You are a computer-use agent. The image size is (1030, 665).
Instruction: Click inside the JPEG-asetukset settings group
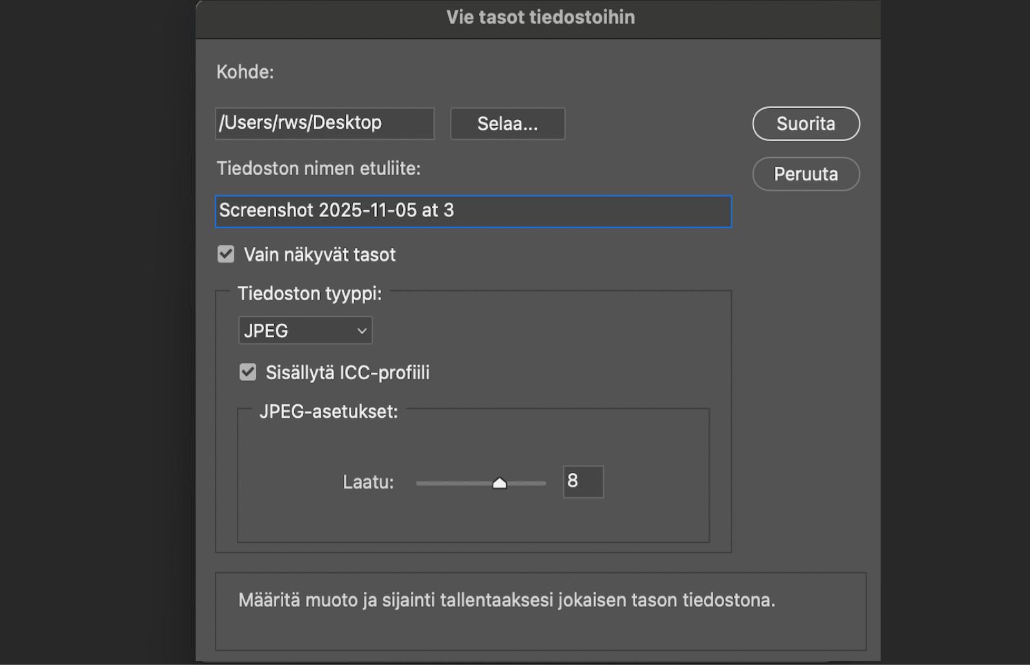473,515
